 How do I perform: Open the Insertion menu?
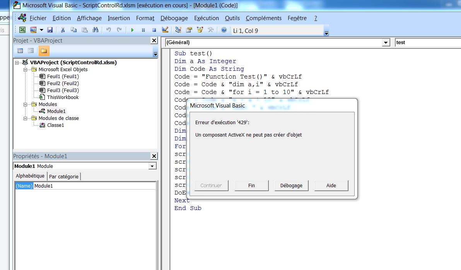(x=119, y=18)
